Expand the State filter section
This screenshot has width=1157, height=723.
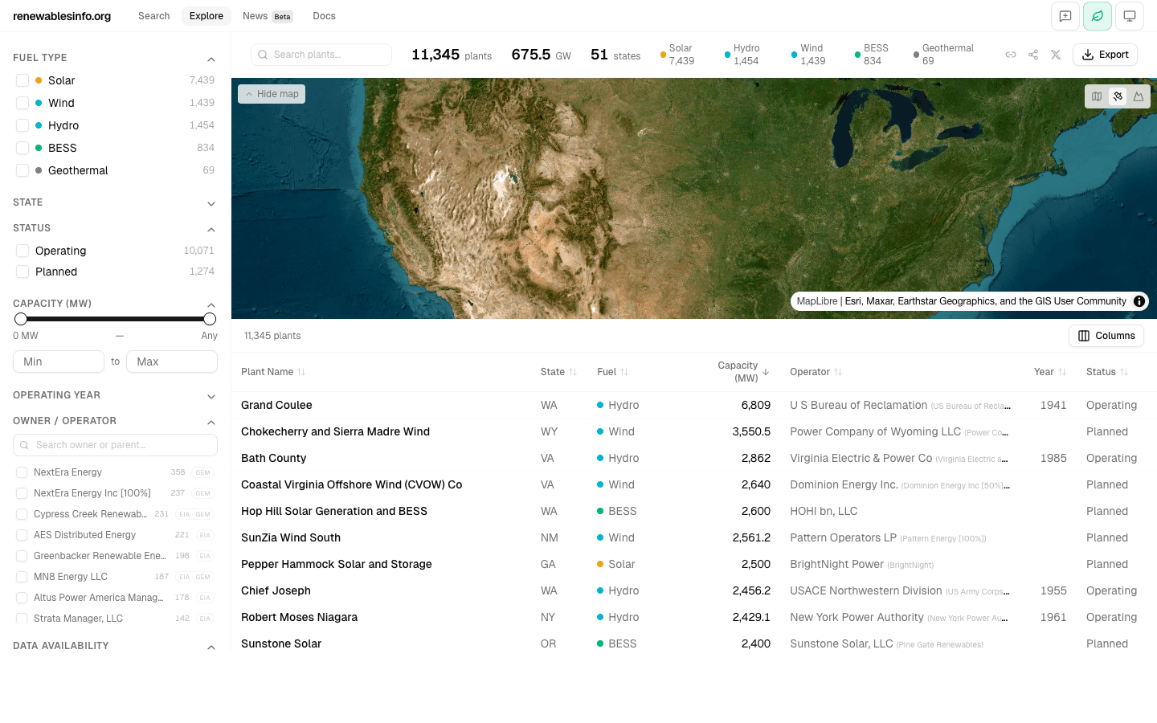point(211,203)
